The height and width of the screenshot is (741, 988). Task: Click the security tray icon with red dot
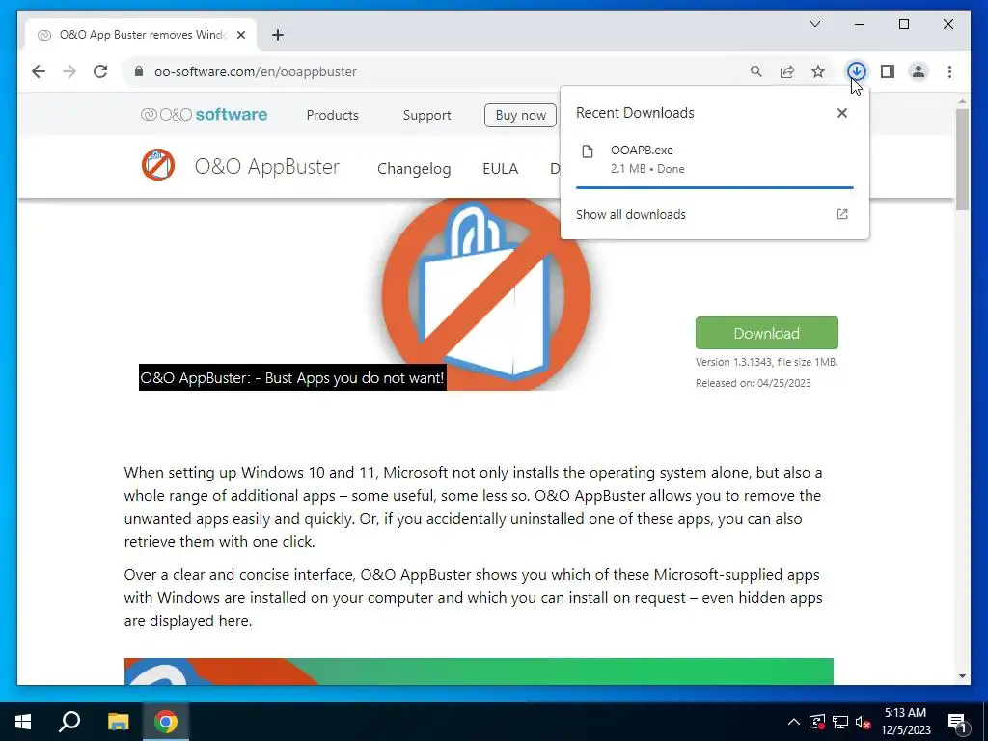tap(816, 722)
